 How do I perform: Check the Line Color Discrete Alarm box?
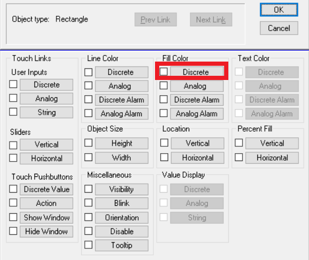click(x=88, y=99)
